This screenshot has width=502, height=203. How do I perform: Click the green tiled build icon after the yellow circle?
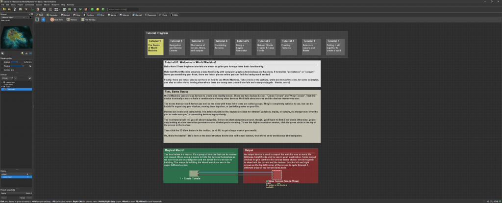point(103,9)
